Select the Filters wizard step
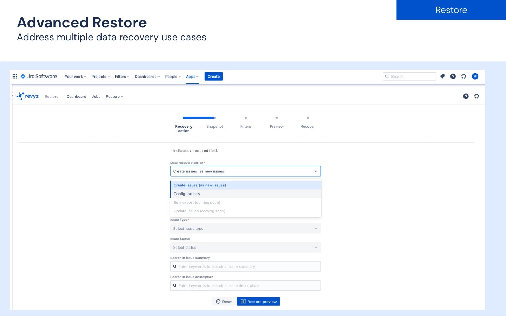The width and height of the screenshot is (506, 316). coord(246,126)
